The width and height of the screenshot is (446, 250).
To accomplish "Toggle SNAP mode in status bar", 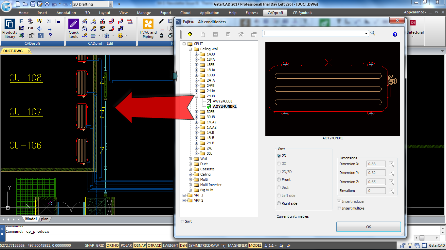I will tap(89, 245).
